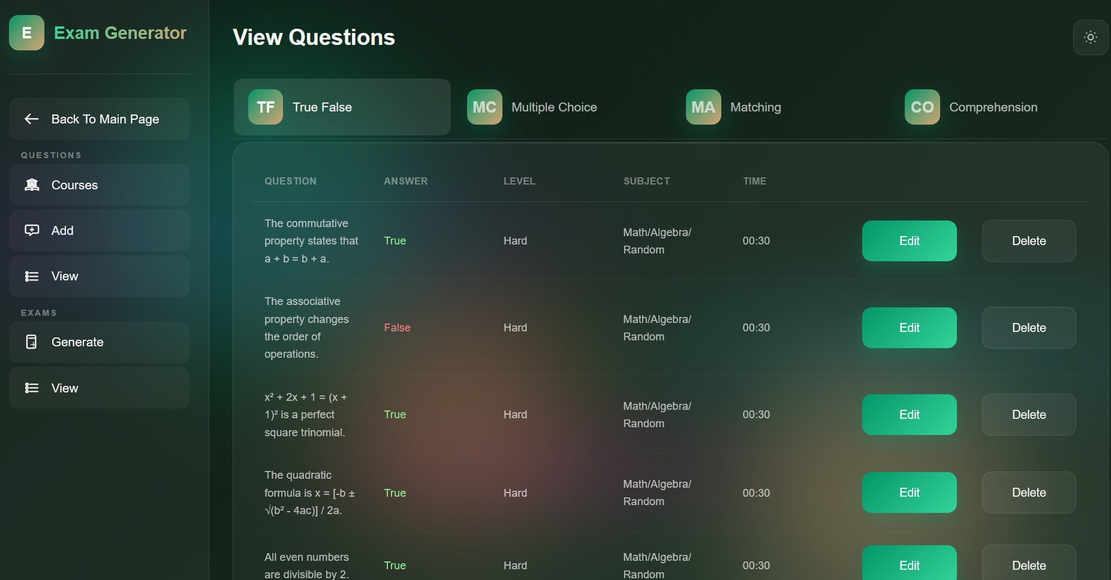
Task: Open the Courses page
Action: 100,185
